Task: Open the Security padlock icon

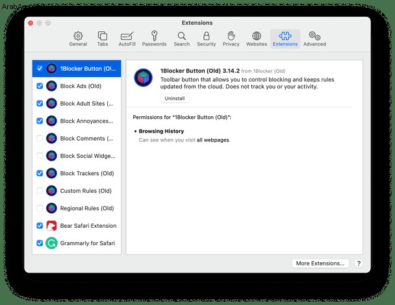Action: (207, 36)
